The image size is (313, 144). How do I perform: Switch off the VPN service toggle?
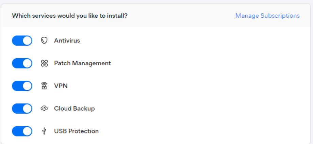pos(22,86)
